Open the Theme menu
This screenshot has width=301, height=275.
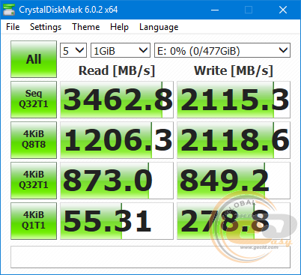coord(86,27)
